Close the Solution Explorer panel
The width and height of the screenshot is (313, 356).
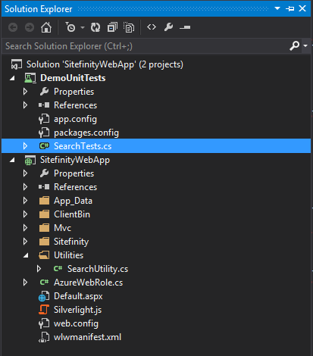point(302,8)
